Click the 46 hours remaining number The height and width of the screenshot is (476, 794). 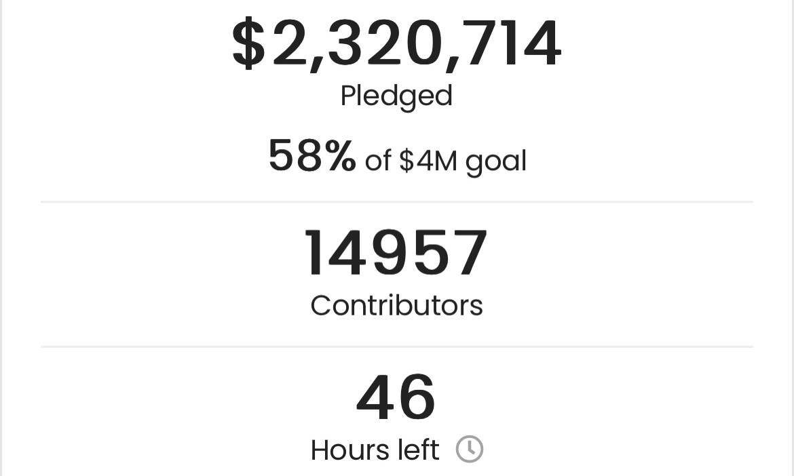(x=396, y=398)
